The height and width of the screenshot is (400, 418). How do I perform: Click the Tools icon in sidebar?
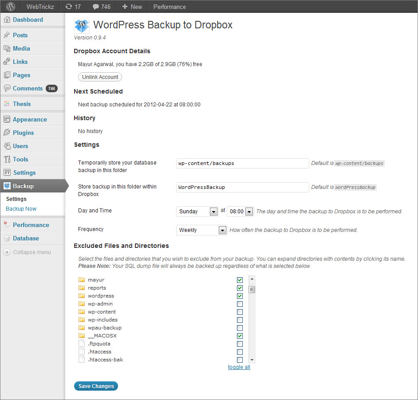(x=7, y=159)
